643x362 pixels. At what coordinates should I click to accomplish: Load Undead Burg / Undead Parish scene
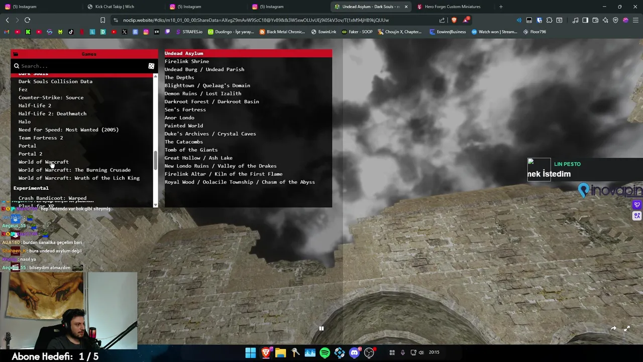pyautogui.click(x=204, y=69)
